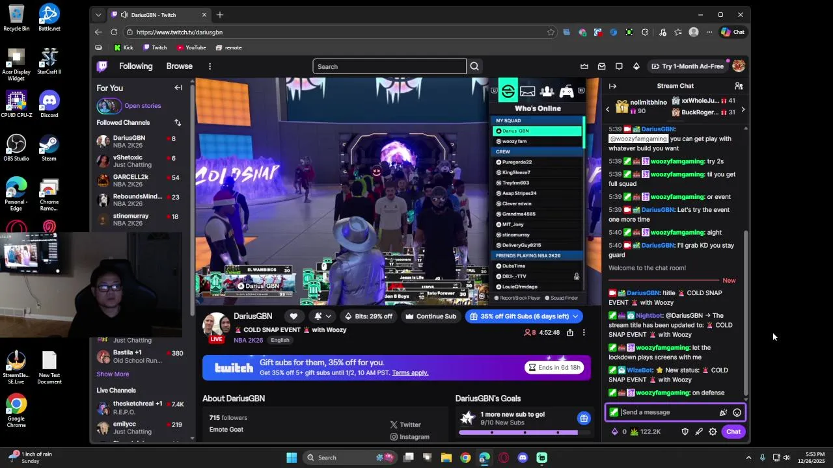Open chat emote picker smiley
833x468 pixels.
point(737,412)
